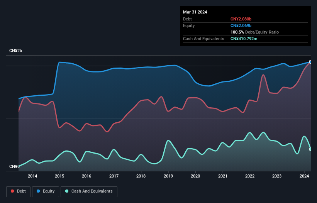
Task: Click the CN¥2.069b equity value
Action: pyautogui.click(x=241, y=25)
